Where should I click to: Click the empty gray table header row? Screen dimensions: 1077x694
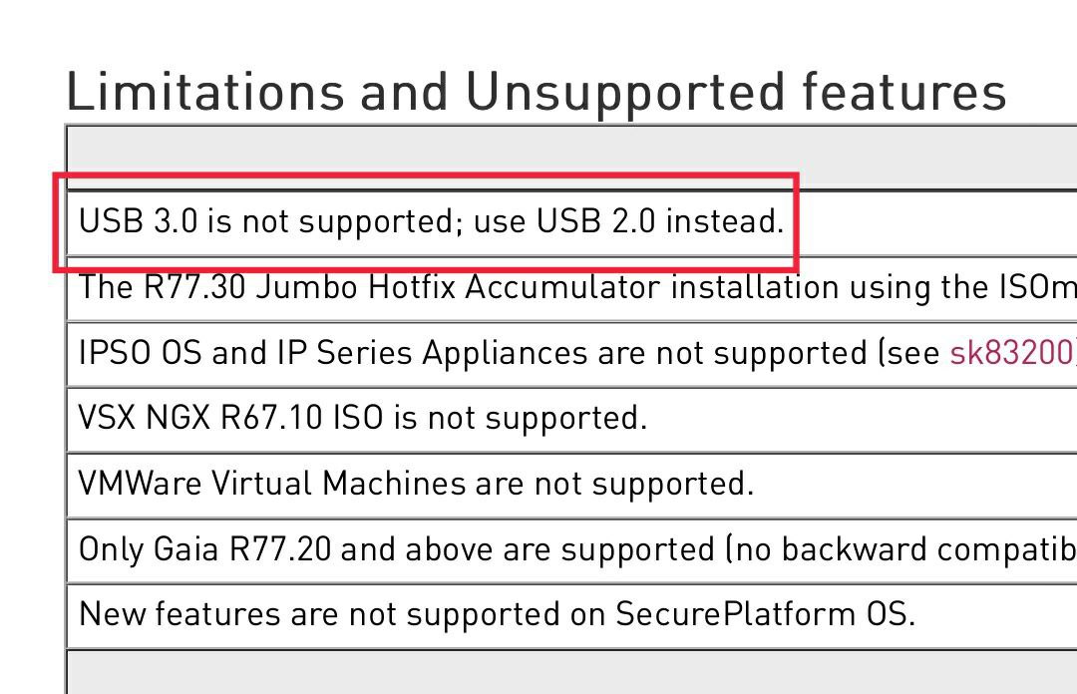click(571, 158)
